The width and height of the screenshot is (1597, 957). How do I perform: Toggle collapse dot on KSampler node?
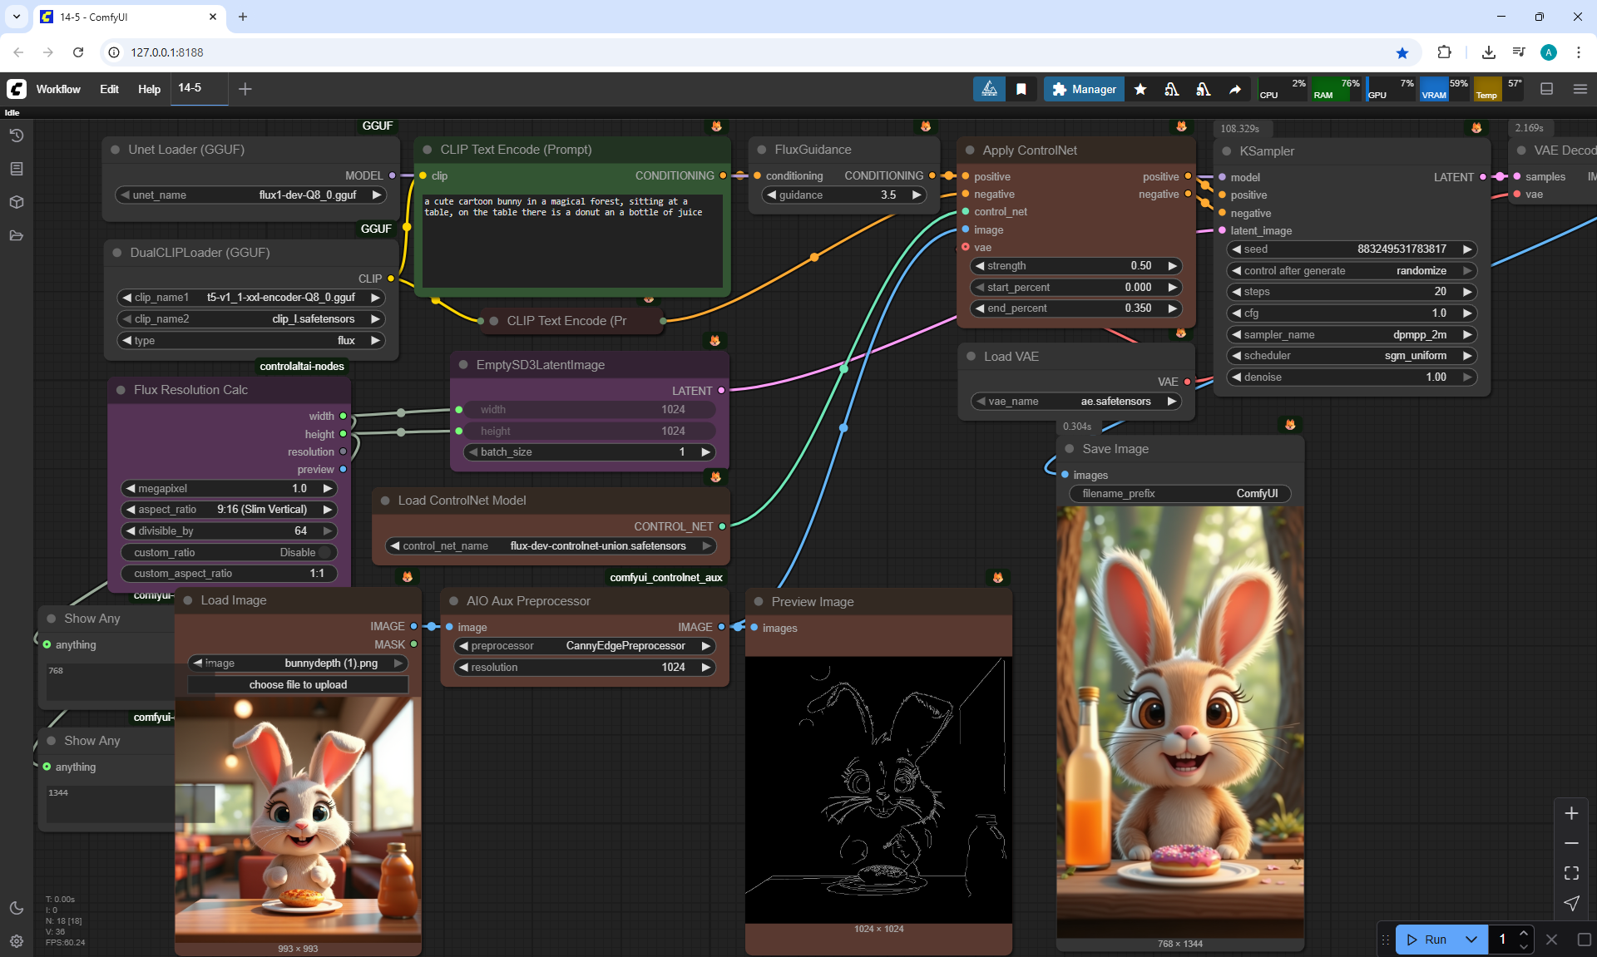pos(1227,151)
